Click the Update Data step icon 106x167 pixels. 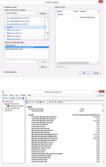(x=62, y=102)
